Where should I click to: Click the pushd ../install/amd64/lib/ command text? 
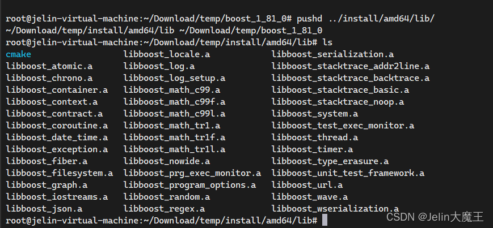[x=365, y=19]
